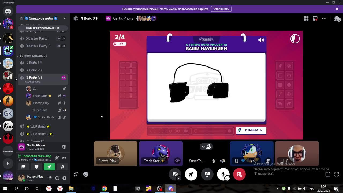The height and width of the screenshot is (193, 343).
Task: Open the Windows notification center
Action: 336,188
